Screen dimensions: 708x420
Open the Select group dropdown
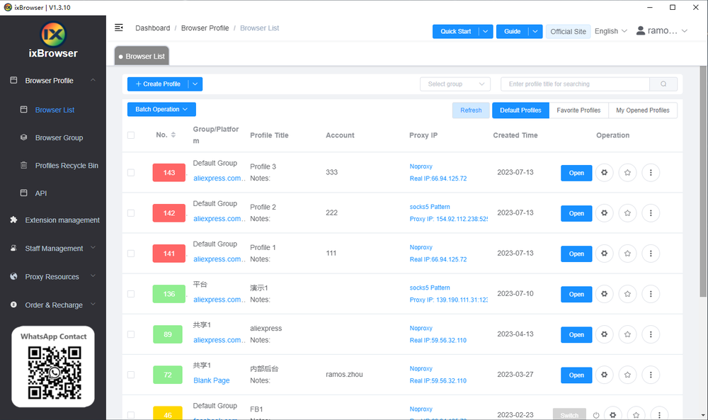(x=455, y=84)
